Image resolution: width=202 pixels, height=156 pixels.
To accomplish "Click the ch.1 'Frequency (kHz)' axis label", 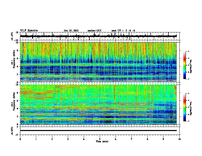I will point(14,59).
